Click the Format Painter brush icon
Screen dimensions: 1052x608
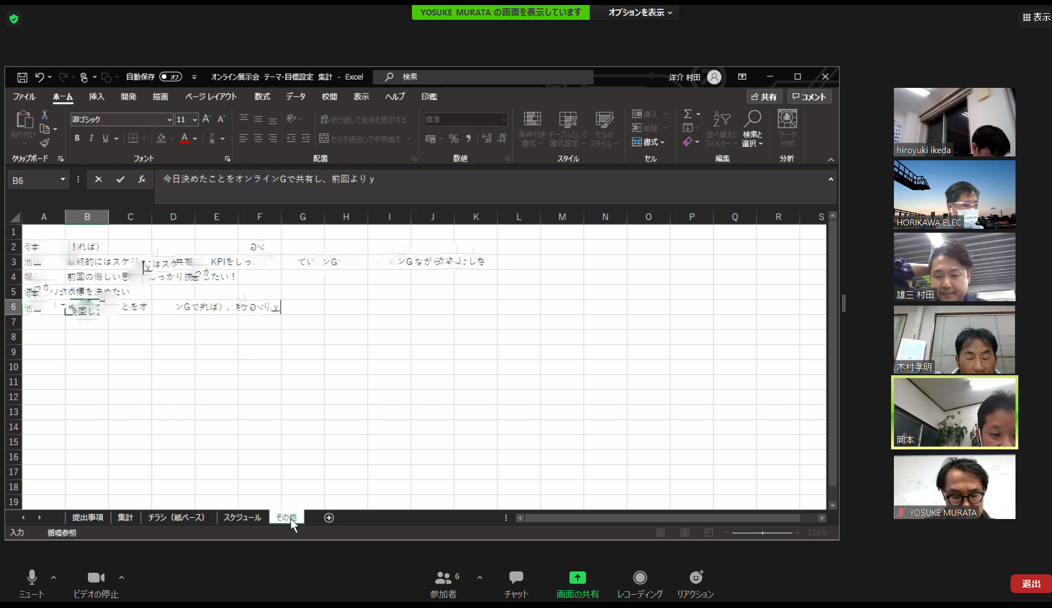[45, 143]
